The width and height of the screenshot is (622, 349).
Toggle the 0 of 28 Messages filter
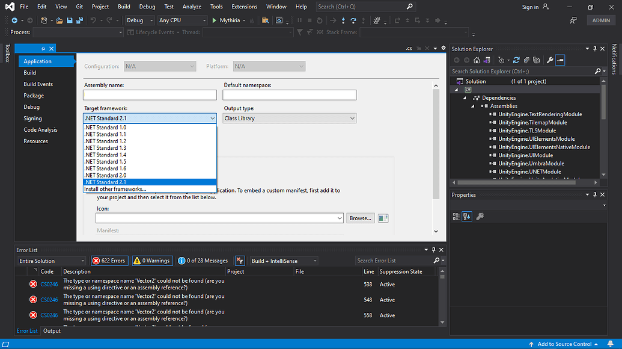click(202, 261)
